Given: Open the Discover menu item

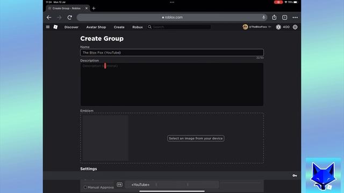Looking at the screenshot, I should point(71,27).
